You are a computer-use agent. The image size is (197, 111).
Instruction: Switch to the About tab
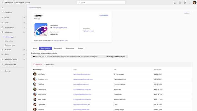(x=35, y=48)
